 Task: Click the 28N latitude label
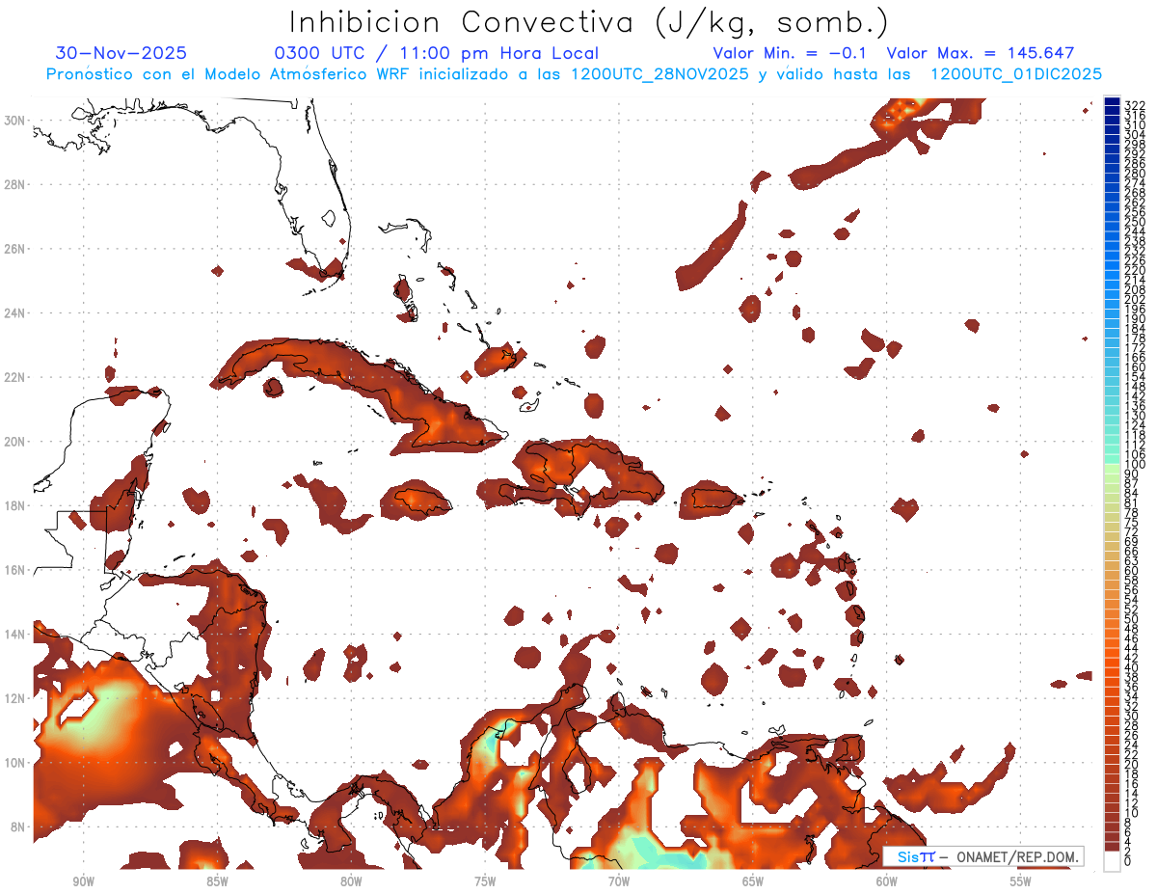click(x=14, y=184)
